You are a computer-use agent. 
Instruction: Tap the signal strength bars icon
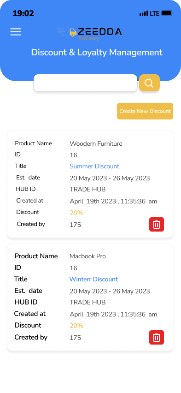coord(144,13)
